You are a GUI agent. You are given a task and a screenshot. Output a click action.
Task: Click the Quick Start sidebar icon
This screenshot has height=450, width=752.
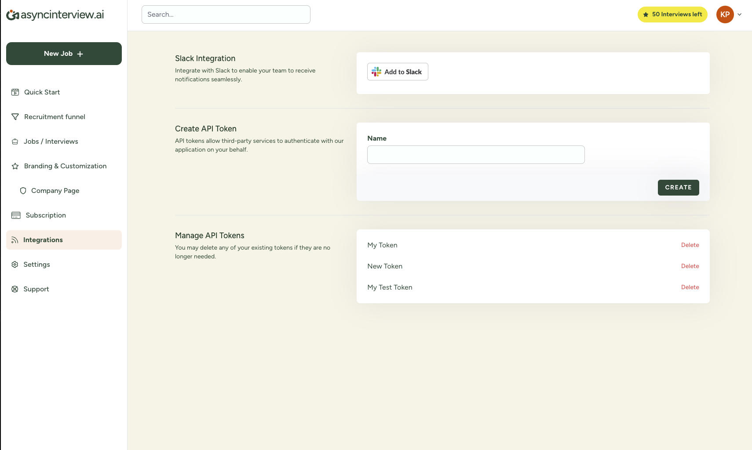15,92
